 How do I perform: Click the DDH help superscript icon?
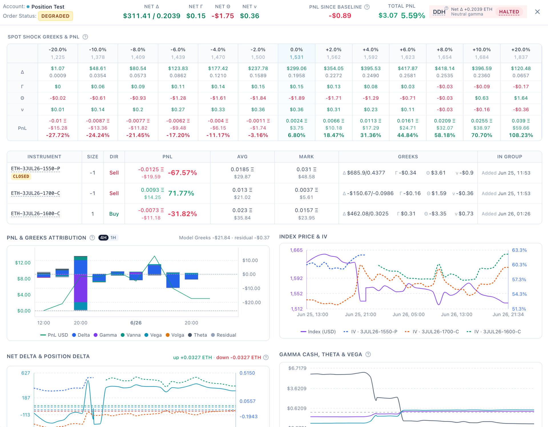click(446, 8)
